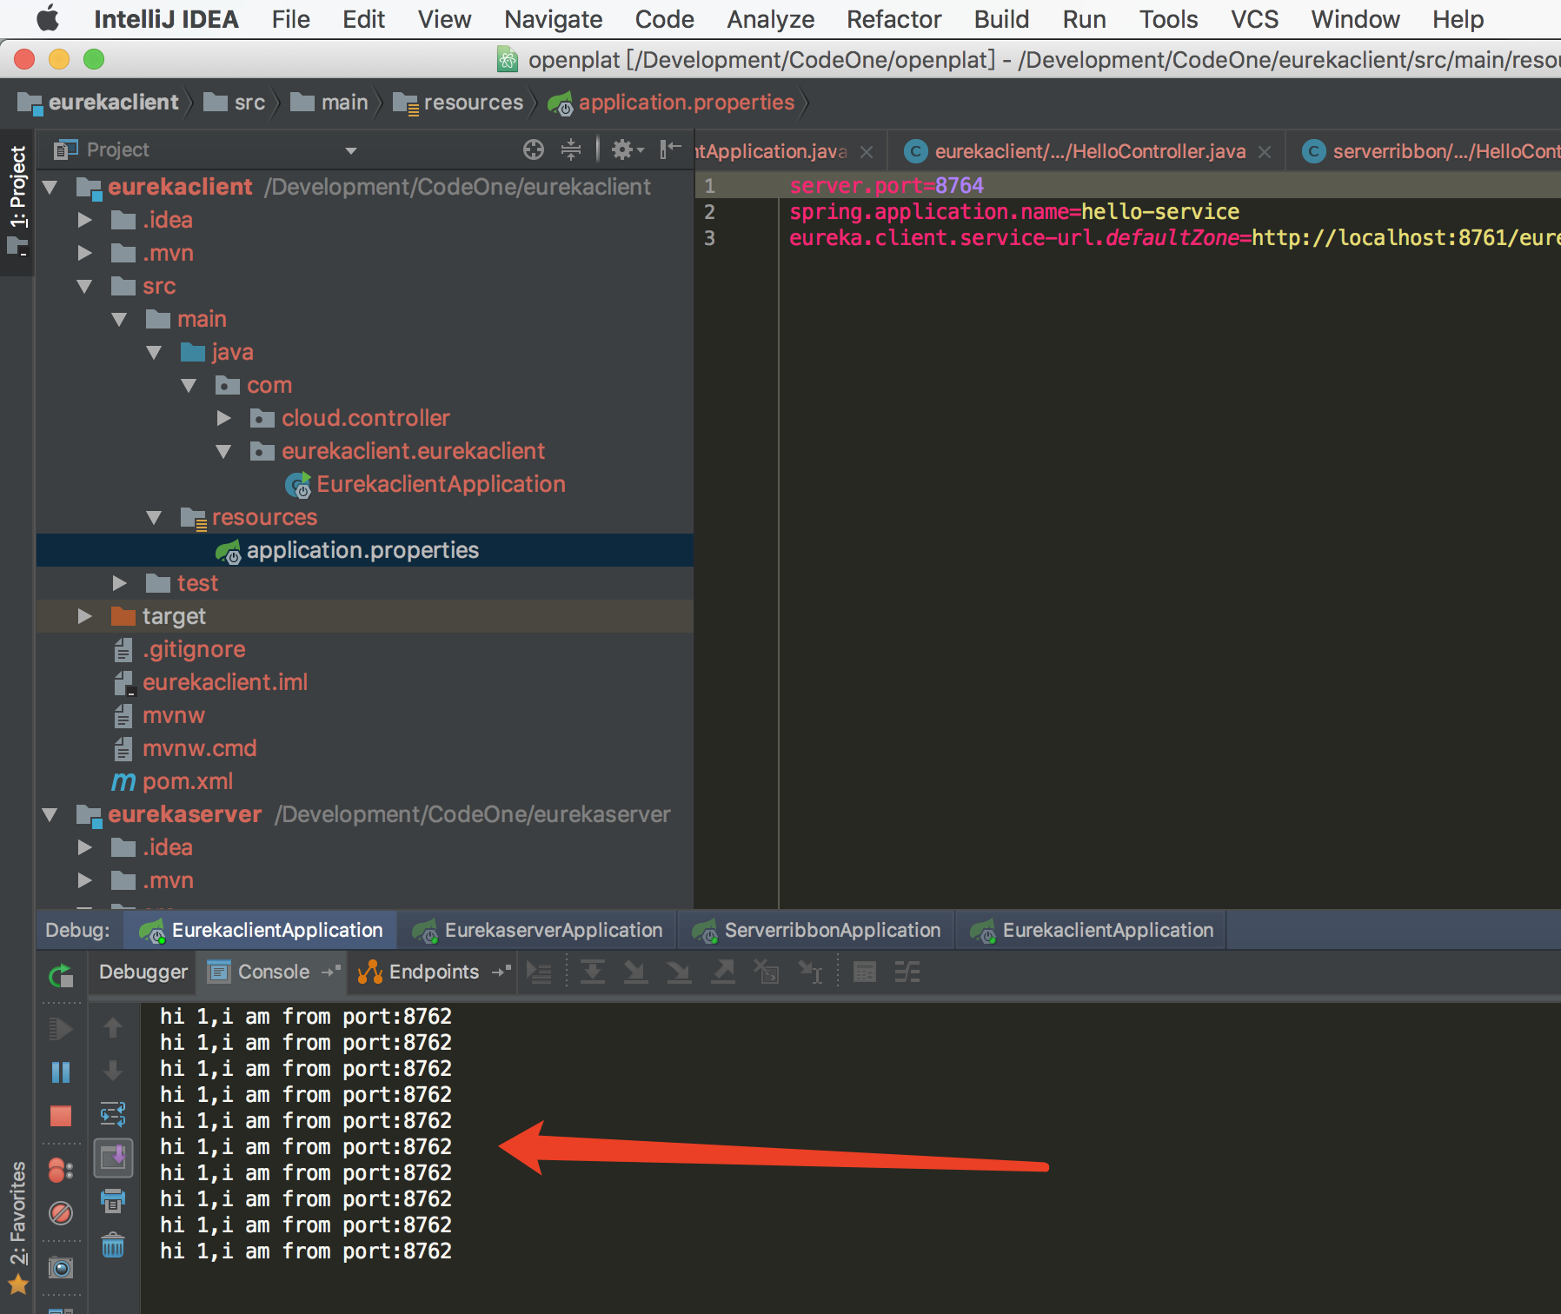Collapse the eurekaserver module
The height and width of the screenshot is (1314, 1561).
click(x=50, y=814)
